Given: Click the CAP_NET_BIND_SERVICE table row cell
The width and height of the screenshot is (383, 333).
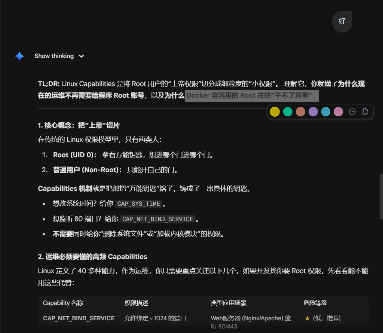Looking at the screenshot, I should [79, 318].
